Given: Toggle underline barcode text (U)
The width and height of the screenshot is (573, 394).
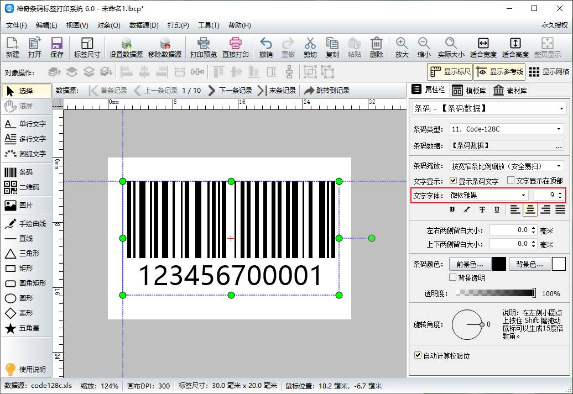Looking at the screenshot, I should pos(497,209).
